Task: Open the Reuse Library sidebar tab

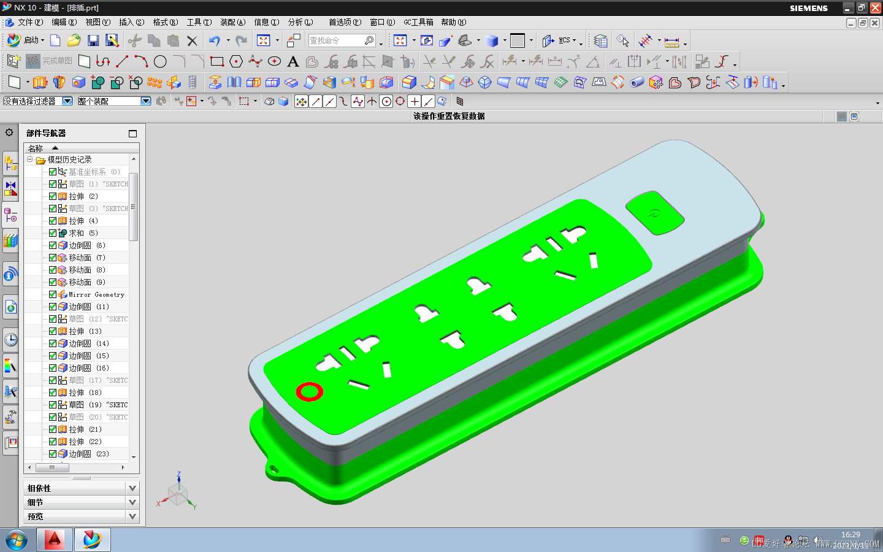Action: click(x=10, y=240)
